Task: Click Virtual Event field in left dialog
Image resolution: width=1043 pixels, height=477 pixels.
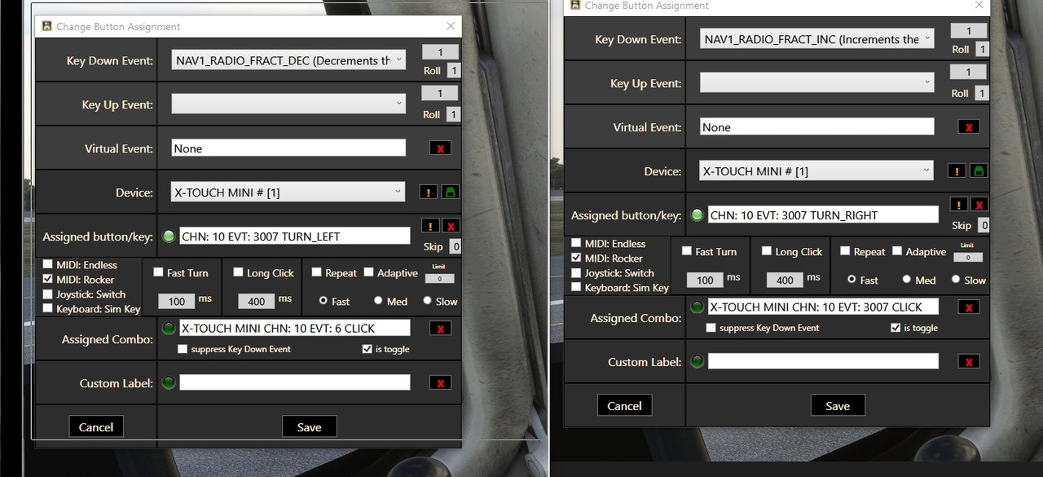Action: coord(288,148)
